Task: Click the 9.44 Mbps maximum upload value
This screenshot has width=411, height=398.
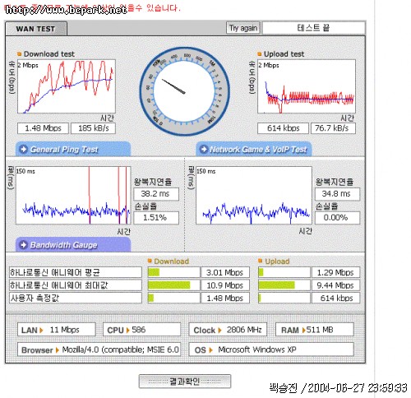Action: pos(335,285)
